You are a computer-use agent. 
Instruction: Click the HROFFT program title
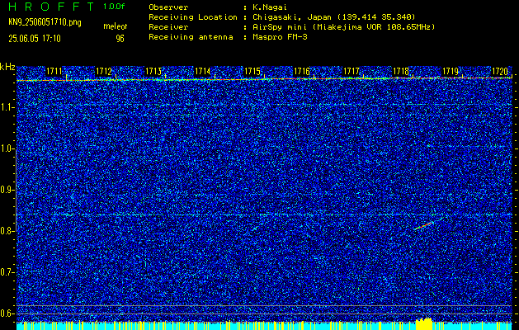pyautogui.click(x=51, y=7)
